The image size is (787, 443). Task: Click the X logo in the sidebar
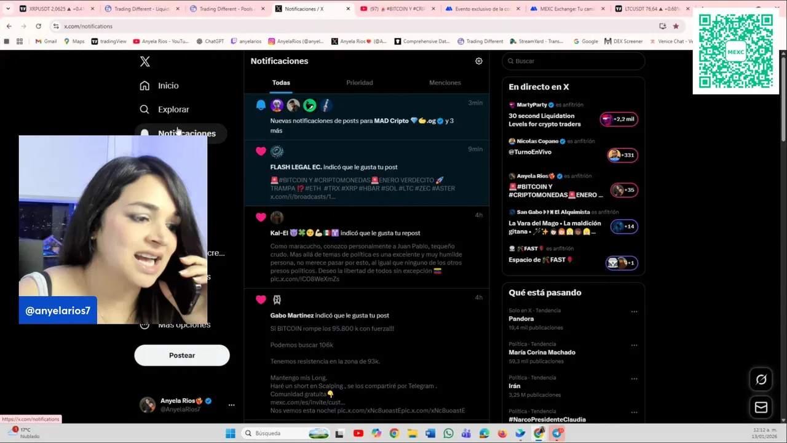click(x=144, y=62)
